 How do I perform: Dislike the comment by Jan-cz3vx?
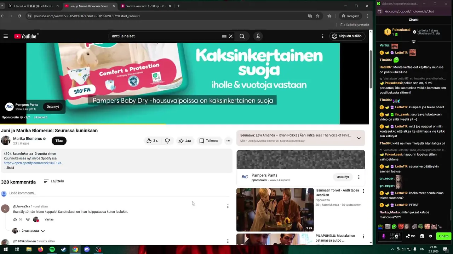28,219
